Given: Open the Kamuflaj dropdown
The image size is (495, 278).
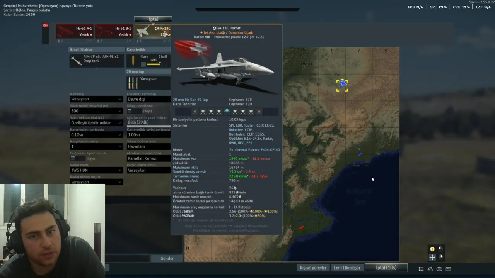Looking at the screenshot, I should coord(96,99).
